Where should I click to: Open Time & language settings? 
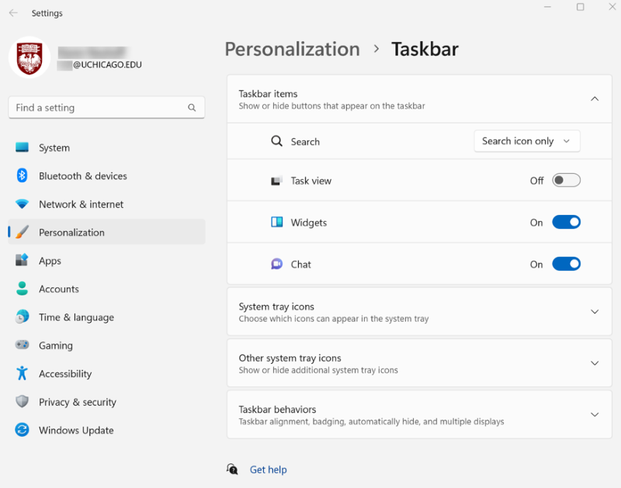pyautogui.click(x=21, y=317)
